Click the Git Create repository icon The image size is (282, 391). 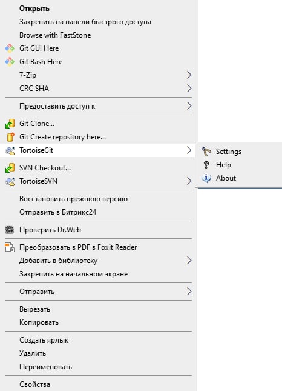point(10,137)
